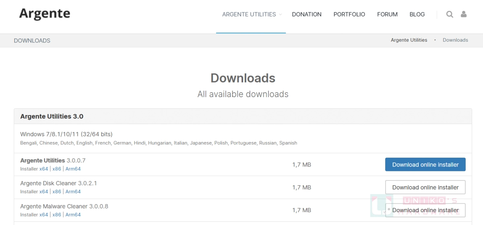
Task: Open the Forum page
Action: (387, 14)
